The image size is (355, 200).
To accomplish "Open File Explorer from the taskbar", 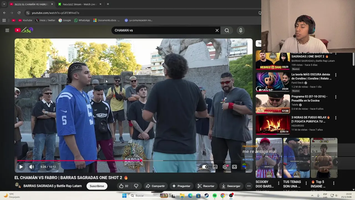I will click(x=182, y=196).
